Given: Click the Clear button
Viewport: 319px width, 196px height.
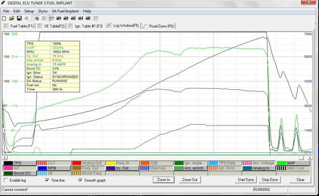Looking at the screenshot, I should tap(300, 180).
